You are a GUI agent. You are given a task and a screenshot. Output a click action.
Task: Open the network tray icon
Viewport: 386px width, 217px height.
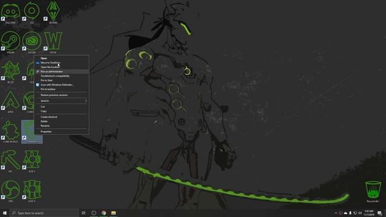tap(355, 213)
